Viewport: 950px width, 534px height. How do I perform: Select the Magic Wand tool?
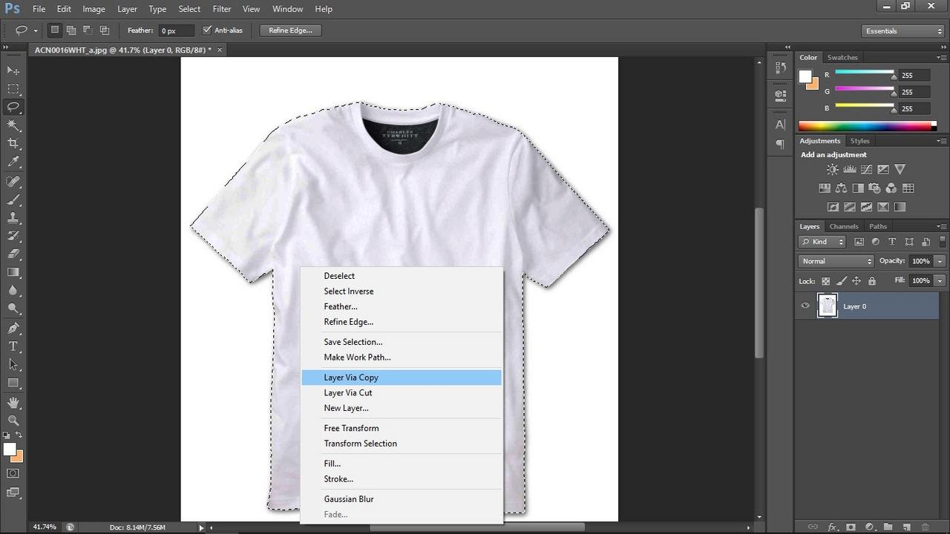13,125
